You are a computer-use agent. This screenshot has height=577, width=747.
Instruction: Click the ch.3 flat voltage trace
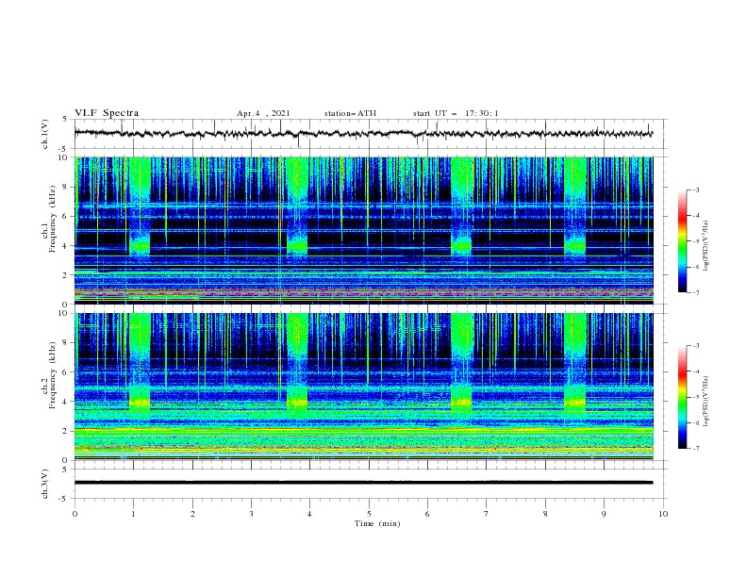coord(363,483)
